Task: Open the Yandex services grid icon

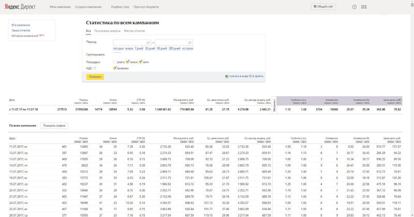Action: 364,7
